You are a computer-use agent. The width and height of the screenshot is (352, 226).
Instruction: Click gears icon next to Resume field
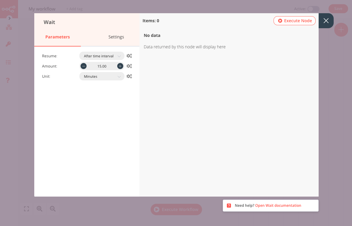coord(129,56)
